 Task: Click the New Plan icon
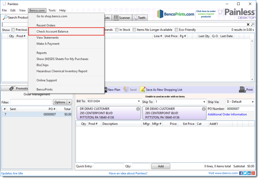[106, 90]
